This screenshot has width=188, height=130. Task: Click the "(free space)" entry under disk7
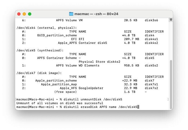(x=66, y=92)
